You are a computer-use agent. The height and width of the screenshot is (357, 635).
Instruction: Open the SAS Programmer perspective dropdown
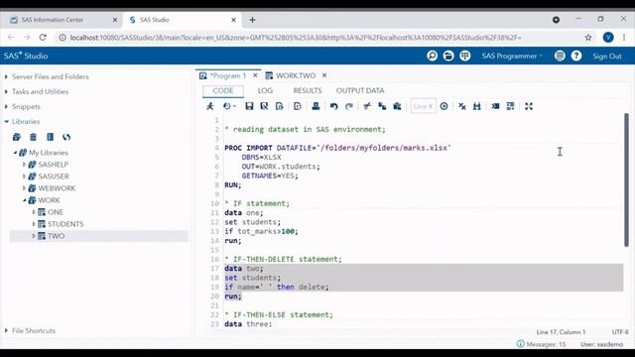(x=512, y=56)
